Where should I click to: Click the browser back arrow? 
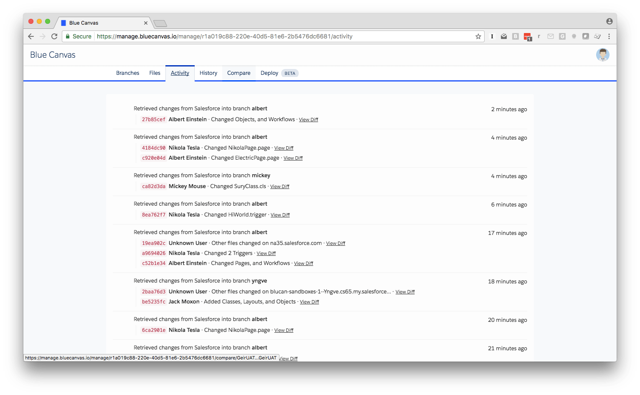coord(31,36)
